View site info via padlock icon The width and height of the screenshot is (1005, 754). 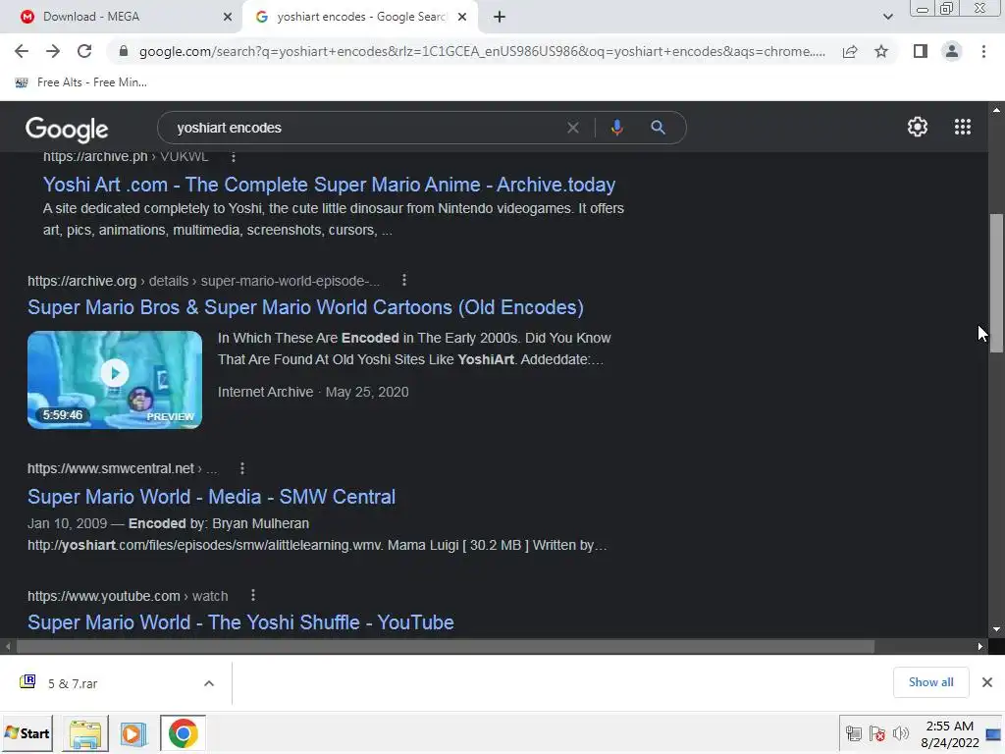click(124, 51)
